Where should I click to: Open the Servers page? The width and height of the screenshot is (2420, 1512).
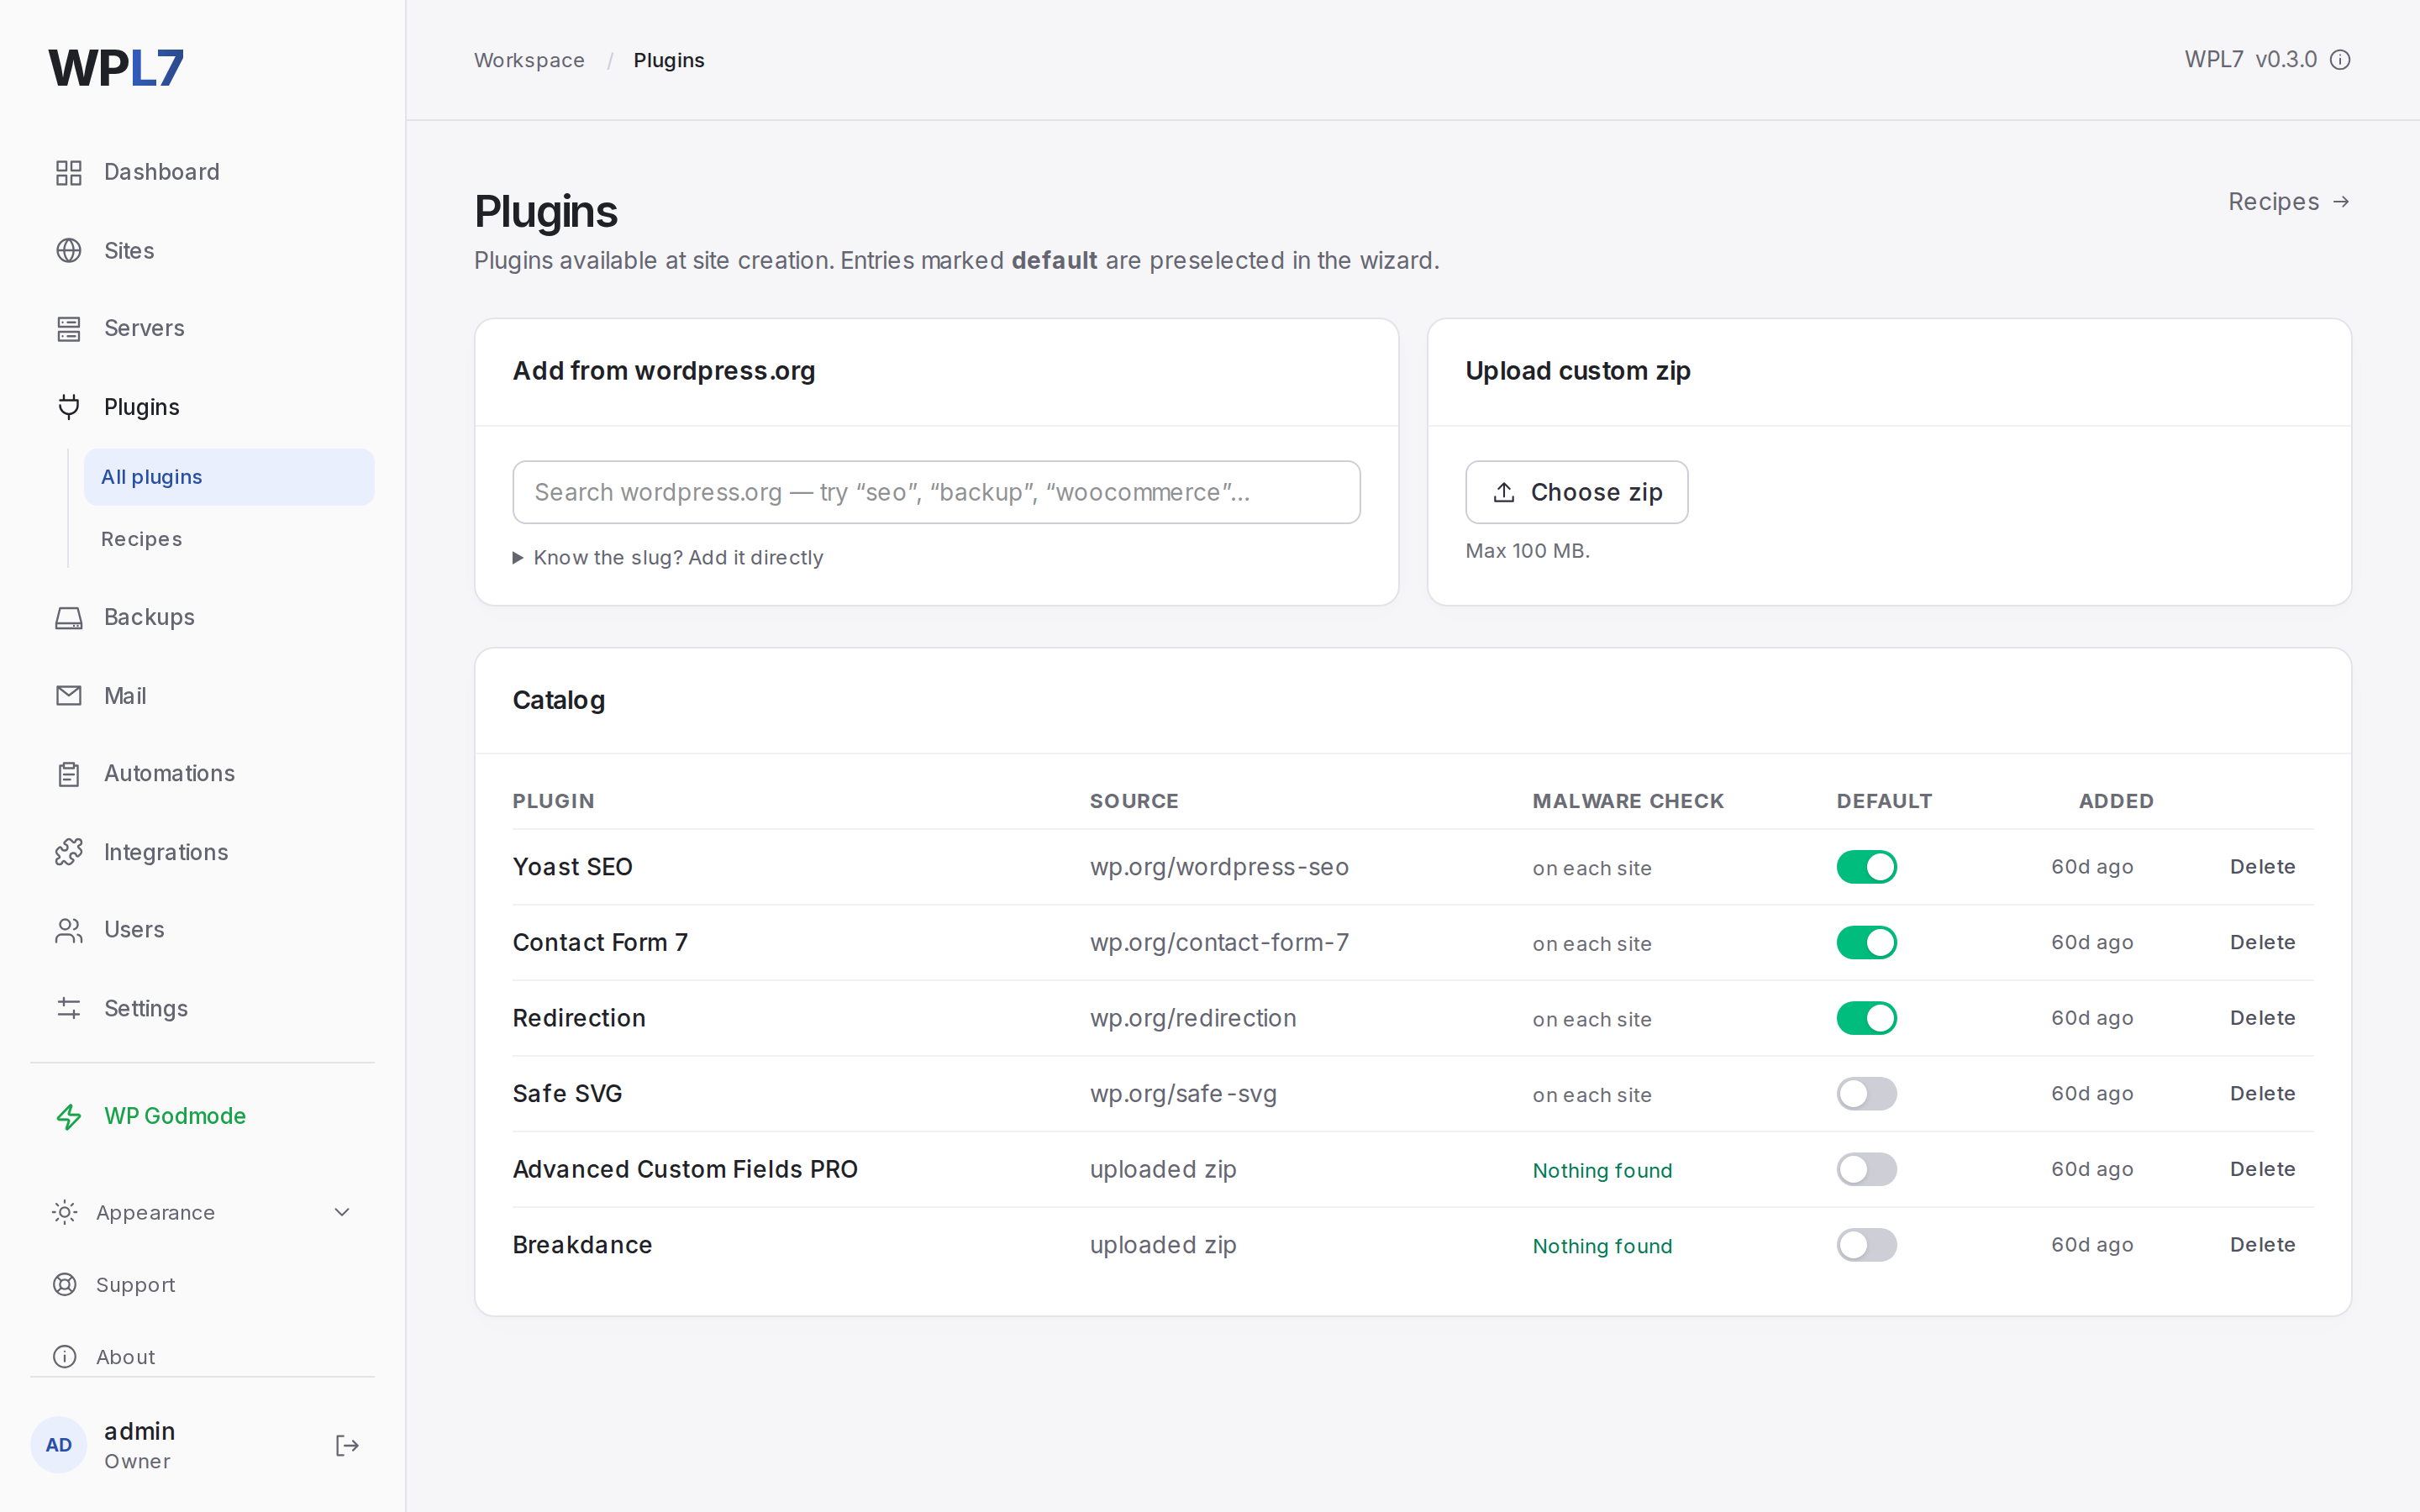pos(202,328)
